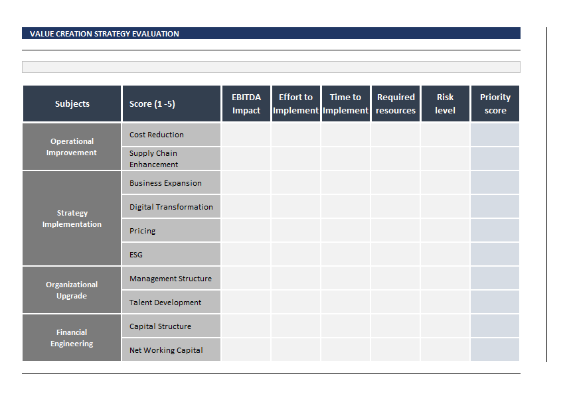Click EBITDA Impact cell for Net Working Capital
Image resolution: width=571 pixels, height=398 pixels.
[x=246, y=350]
